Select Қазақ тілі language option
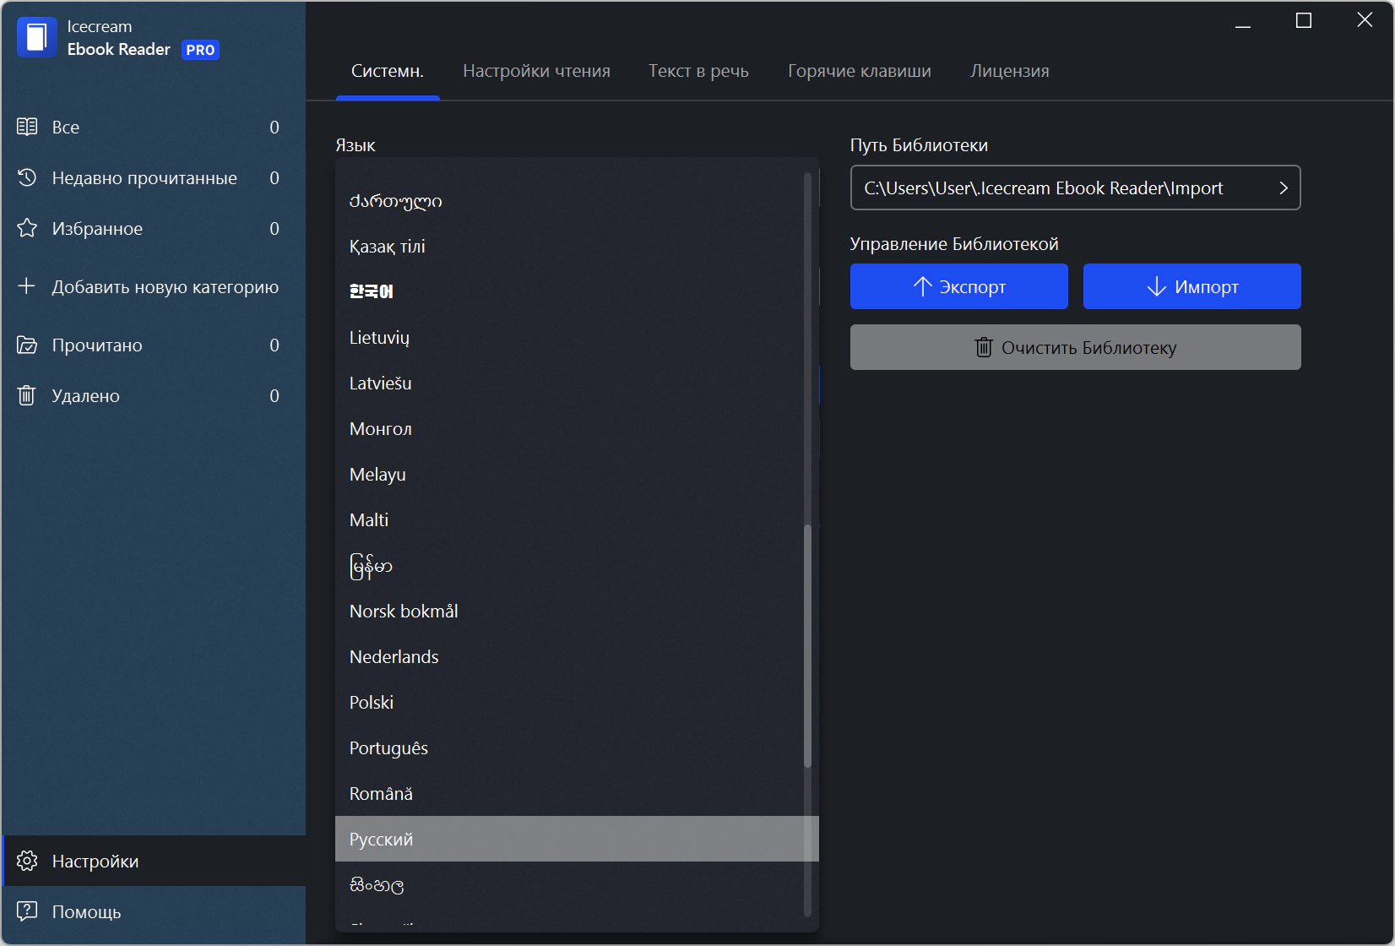 577,247
